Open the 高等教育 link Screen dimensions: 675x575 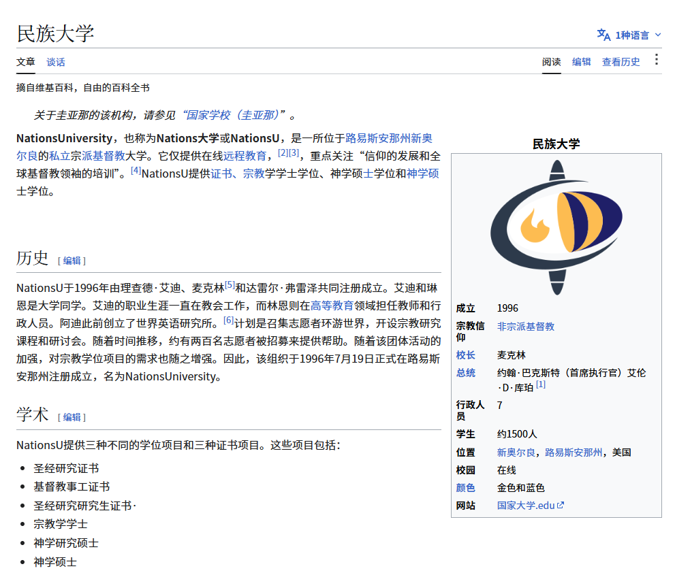(x=332, y=306)
